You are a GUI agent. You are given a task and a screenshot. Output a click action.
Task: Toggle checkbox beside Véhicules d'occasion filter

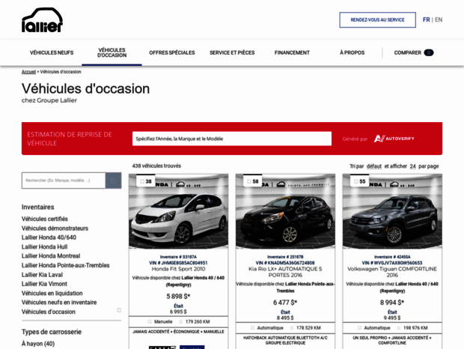click(x=119, y=310)
